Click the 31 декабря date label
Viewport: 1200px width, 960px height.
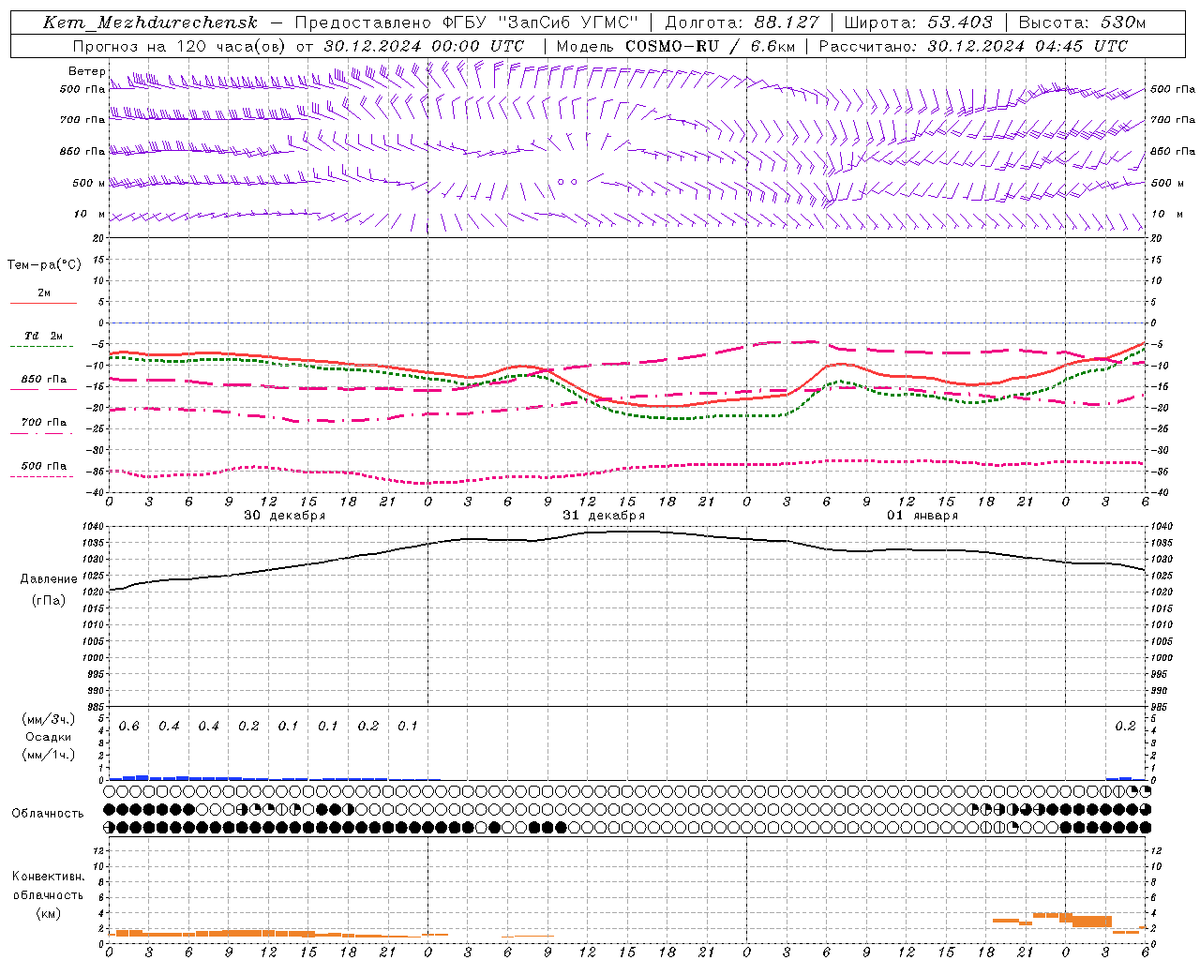tap(604, 516)
